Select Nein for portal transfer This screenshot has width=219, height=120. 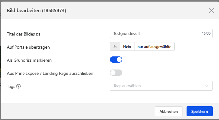point(127,46)
